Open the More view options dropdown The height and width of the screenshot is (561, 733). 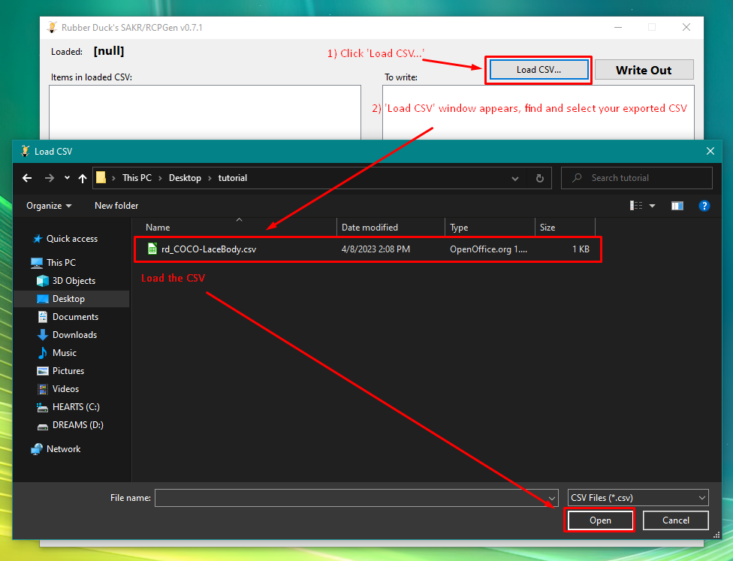pyautogui.click(x=652, y=206)
